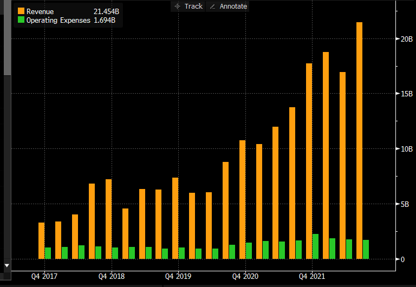Select the Q4 2018 x-axis label
Viewport: 416px width, 287px height.
(x=111, y=276)
